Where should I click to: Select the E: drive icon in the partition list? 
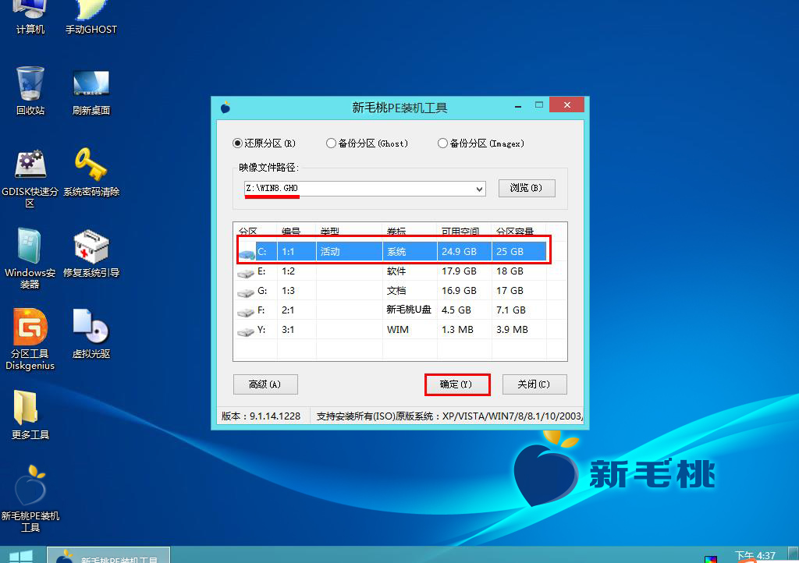pos(246,272)
